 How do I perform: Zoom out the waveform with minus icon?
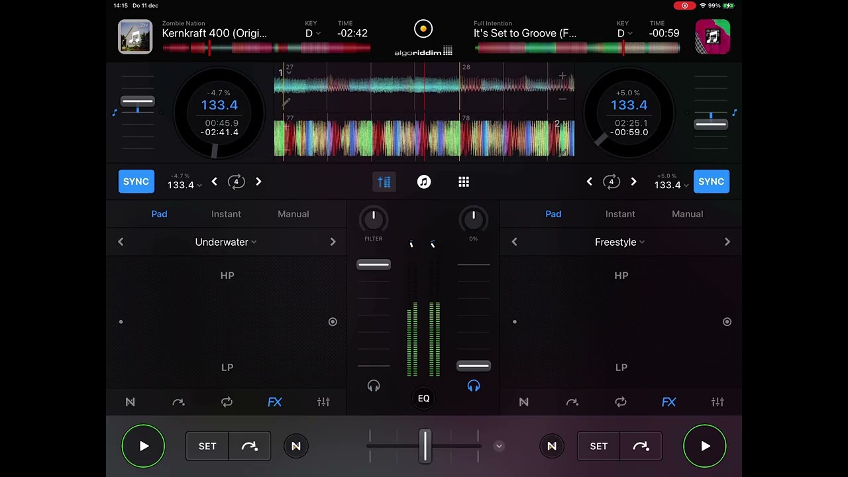562,99
